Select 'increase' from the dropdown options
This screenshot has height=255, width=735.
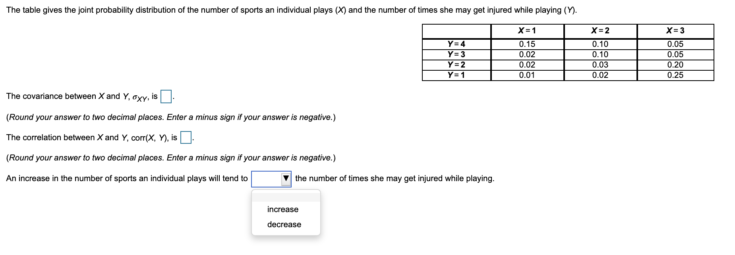pos(282,209)
